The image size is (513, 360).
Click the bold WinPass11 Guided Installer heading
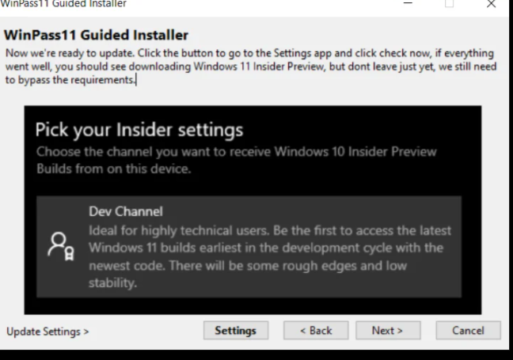pyautogui.click(x=96, y=35)
